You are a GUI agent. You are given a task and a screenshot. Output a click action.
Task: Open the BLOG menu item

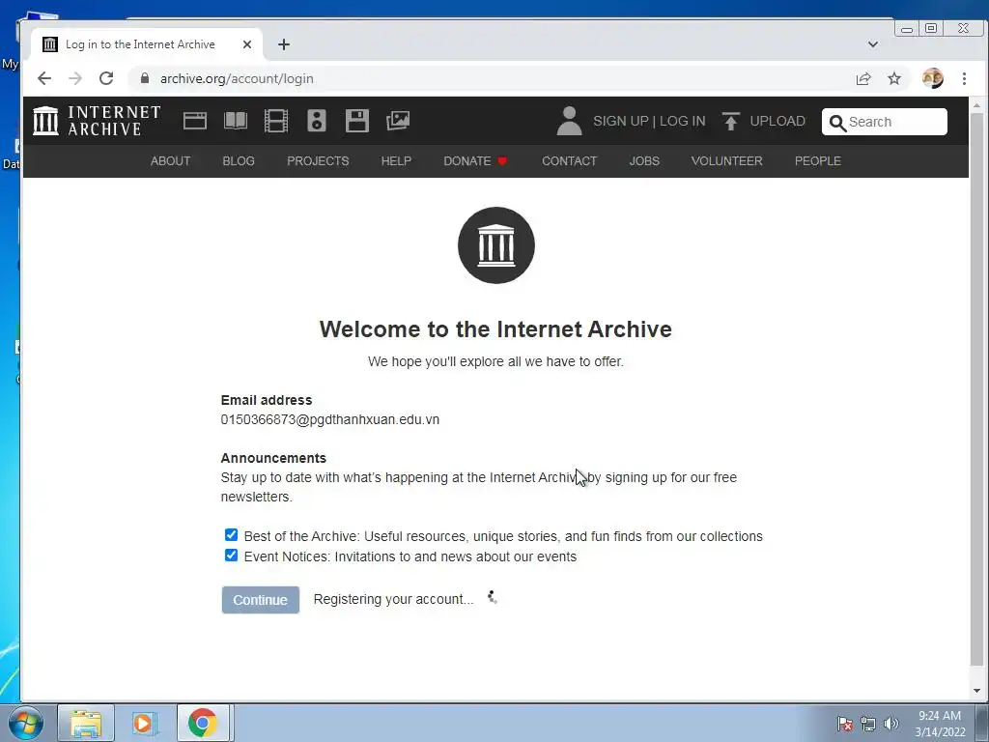[x=239, y=161]
